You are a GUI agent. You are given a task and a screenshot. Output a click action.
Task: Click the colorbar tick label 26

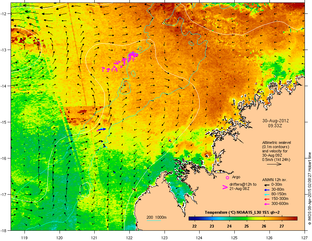pos(264,226)
